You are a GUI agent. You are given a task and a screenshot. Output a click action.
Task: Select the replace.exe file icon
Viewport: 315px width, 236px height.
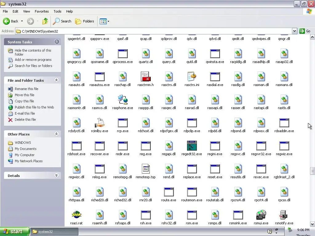pyautogui.click(x=192, y=169)
